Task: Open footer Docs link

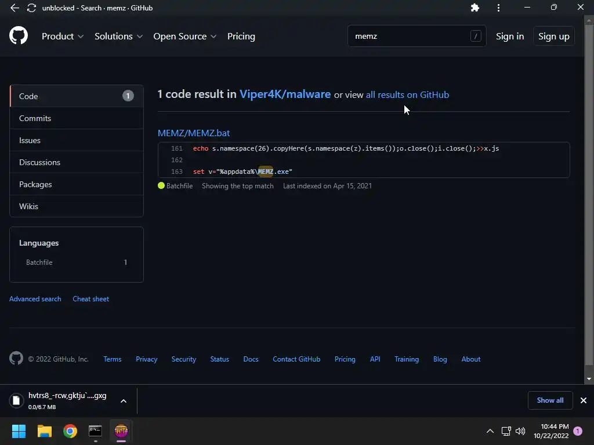Action: [x=251, y=359]
